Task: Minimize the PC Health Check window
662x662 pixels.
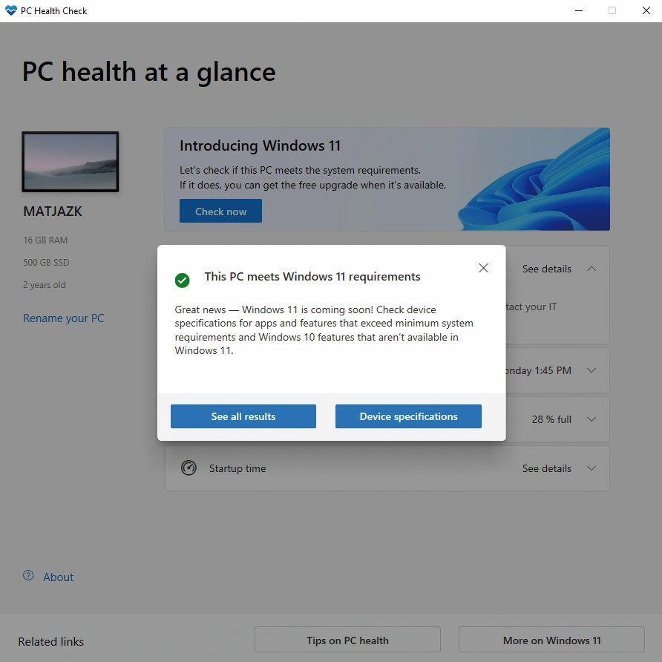Action: (x=579, y=10)
